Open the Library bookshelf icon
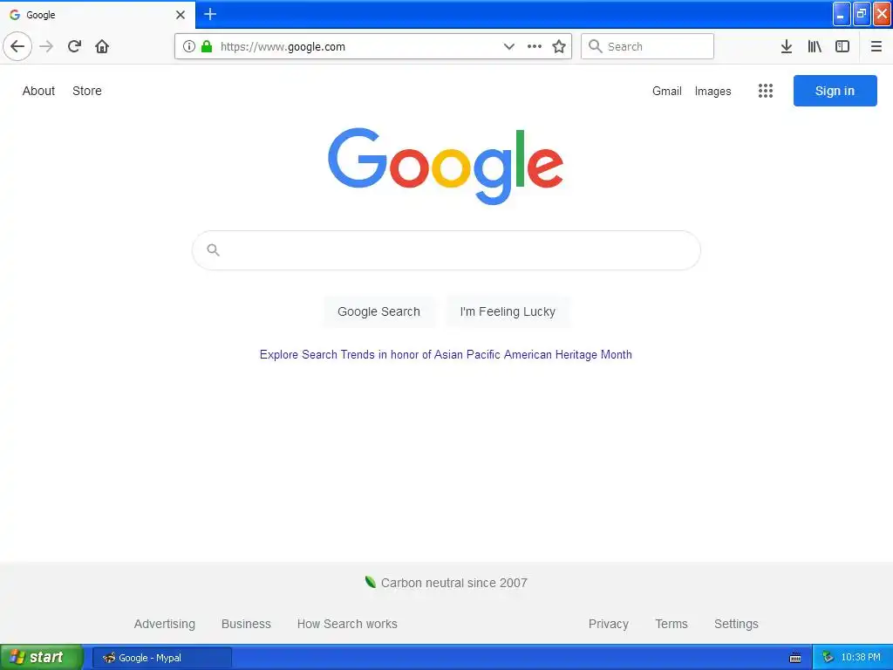893x670 pixels. 815,46
